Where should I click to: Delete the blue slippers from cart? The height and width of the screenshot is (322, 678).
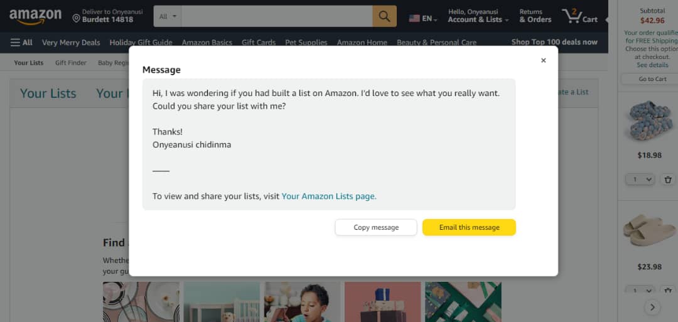coord(668,180)
